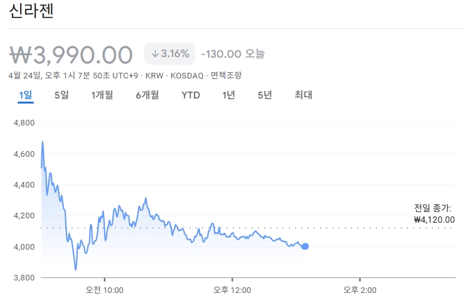Show the 최대 range chart
This screenshot has width=463, height=303.
(x=303, y=95)
